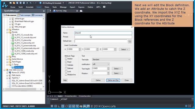Collapse the C-Temp folder
The height and width of the screenshot is (109, 195).
pyautogui.click(x=7, y=64)
